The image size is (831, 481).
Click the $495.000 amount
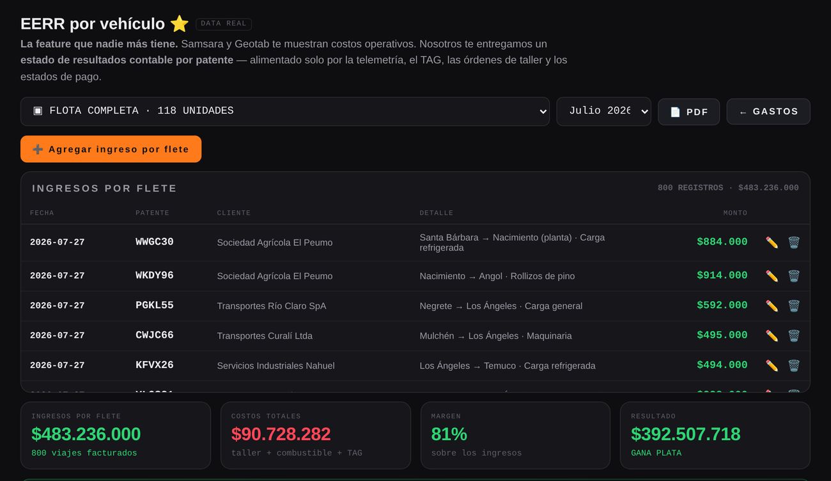722,335
